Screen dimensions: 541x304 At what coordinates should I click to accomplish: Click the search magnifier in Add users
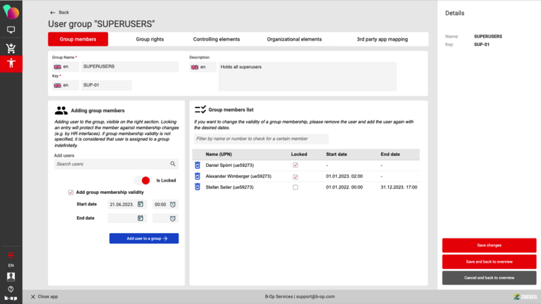[x=173, y=164]
